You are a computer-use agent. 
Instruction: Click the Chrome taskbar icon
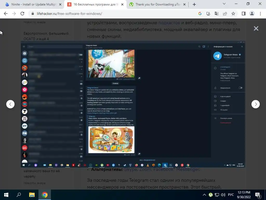tap(45, 195)
